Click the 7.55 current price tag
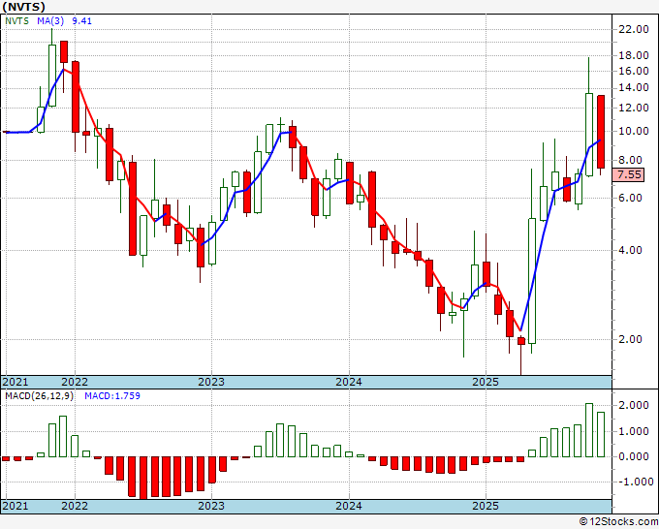This screenshot has width=659, height=529. pyautogui.click(x=628, y=174)
